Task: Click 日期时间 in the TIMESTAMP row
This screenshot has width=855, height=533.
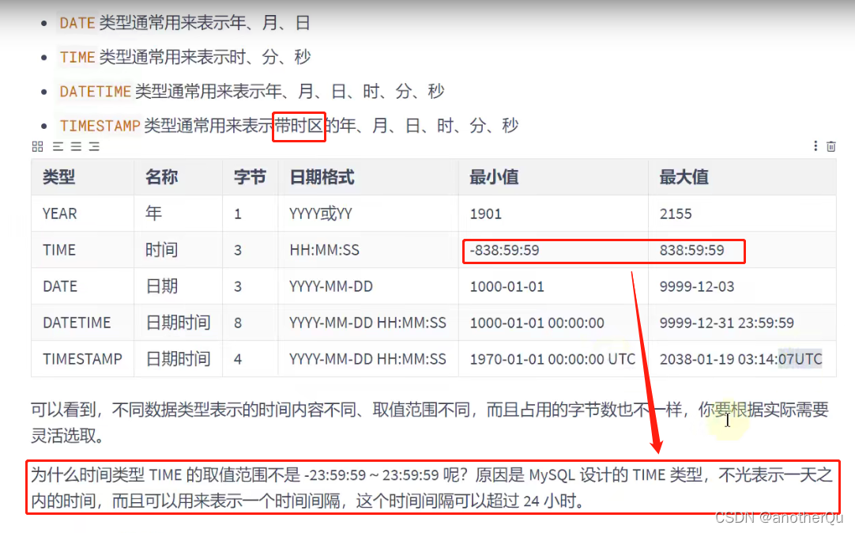Action: (x=178, y=359)
